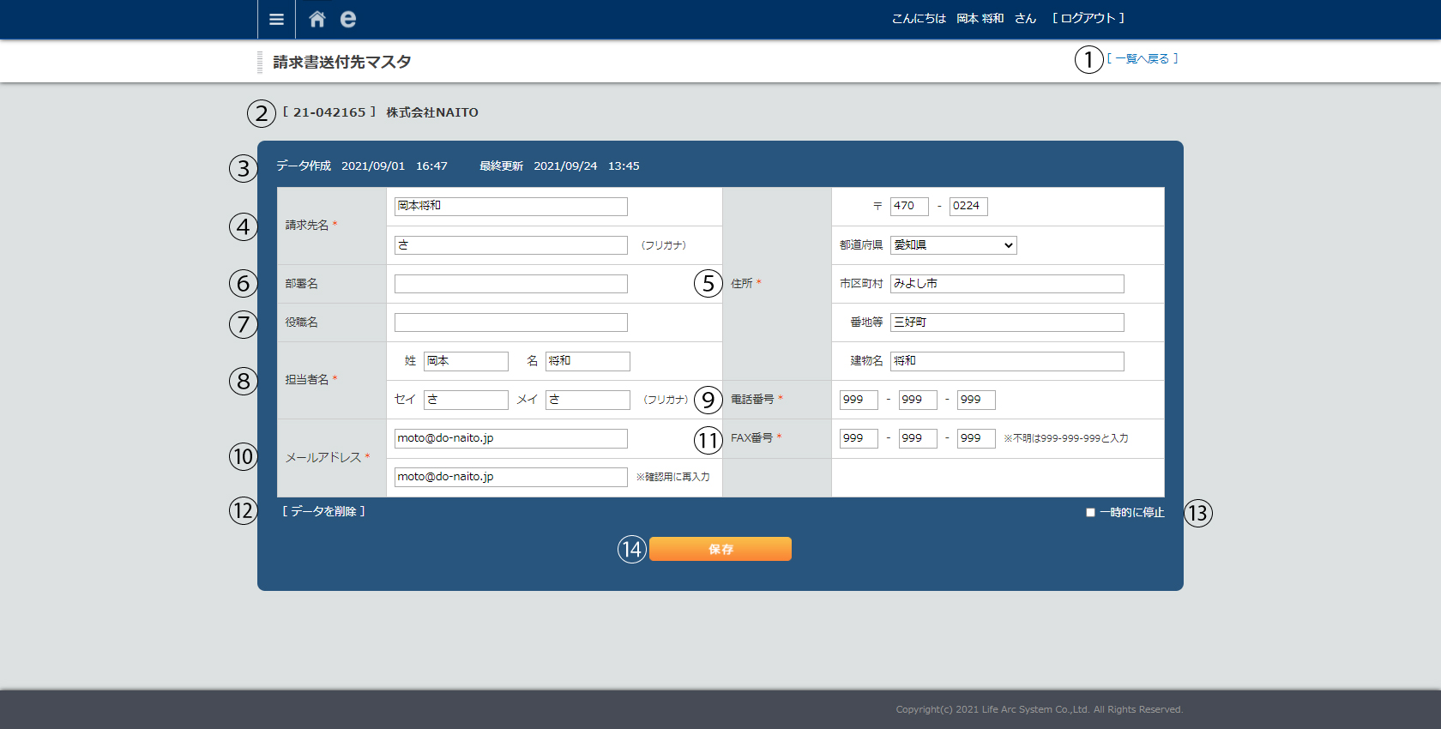Open the hamburger menu icon

pos(276,19)
